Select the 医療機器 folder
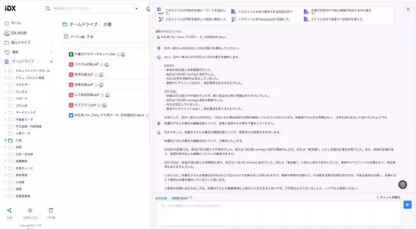The height and width of the screenshot is (229, 416). tap(21, 161)
